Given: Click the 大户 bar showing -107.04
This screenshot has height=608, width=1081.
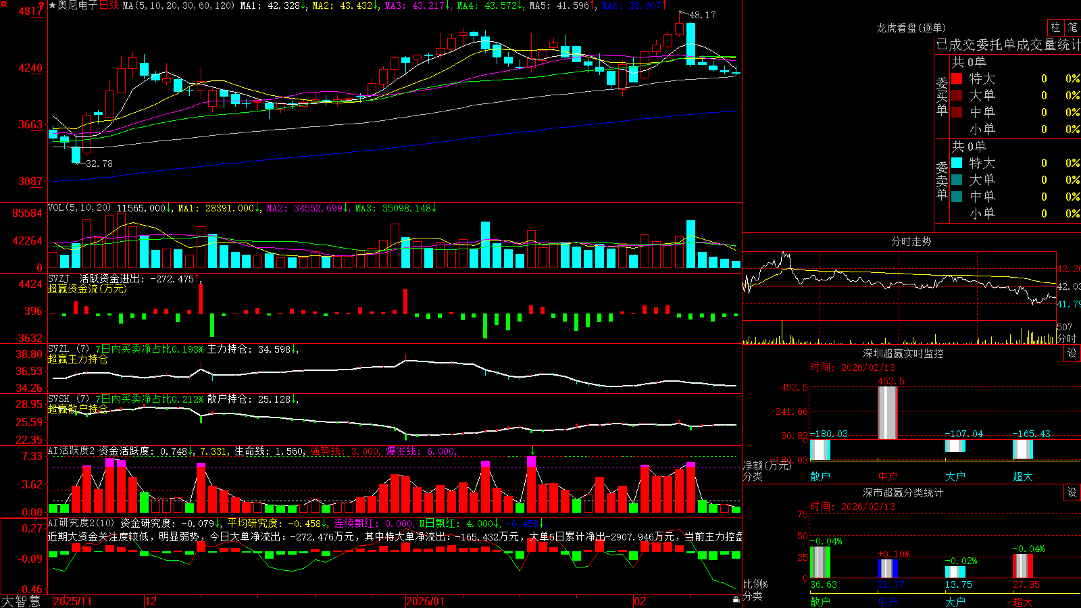Looking at the screenshot, I should [x=955, y=446].
